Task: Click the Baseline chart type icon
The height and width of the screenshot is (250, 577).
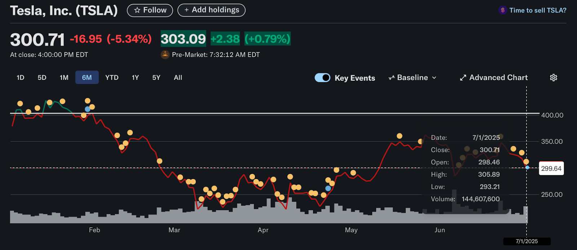Action: click(392, 78)
